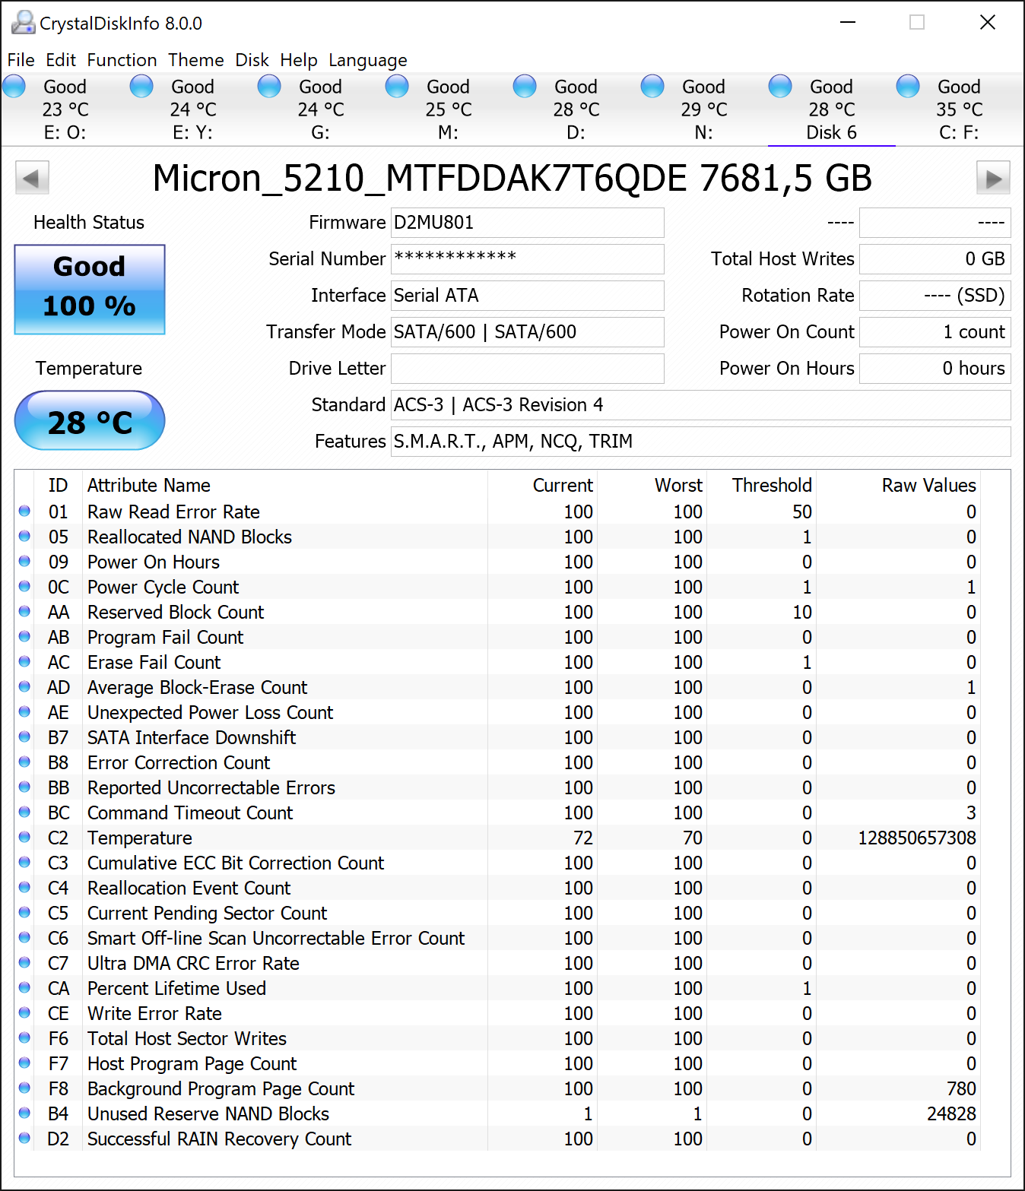
Task: Select Write Error Rate row text
Action: 154,1014
